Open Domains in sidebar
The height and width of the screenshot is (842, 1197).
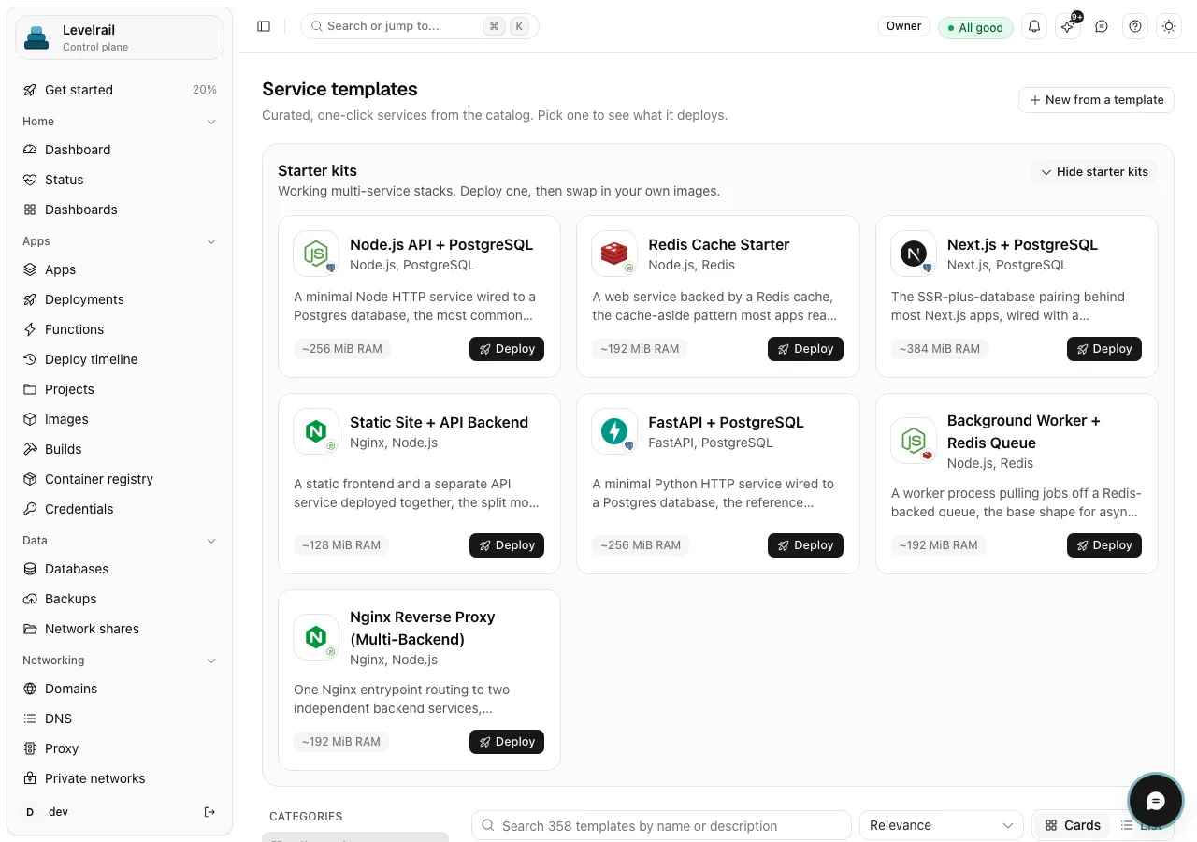tap(120, 689)
